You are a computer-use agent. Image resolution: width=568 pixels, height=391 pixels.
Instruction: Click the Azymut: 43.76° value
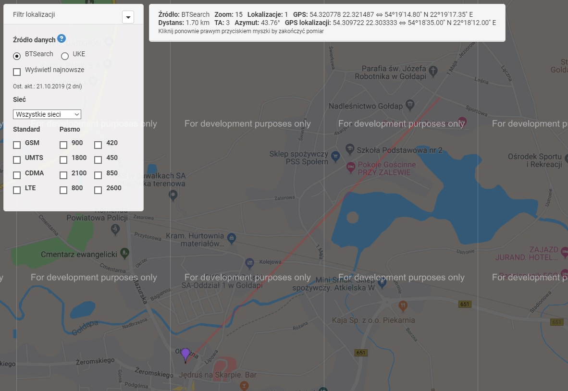click(257, 23)
